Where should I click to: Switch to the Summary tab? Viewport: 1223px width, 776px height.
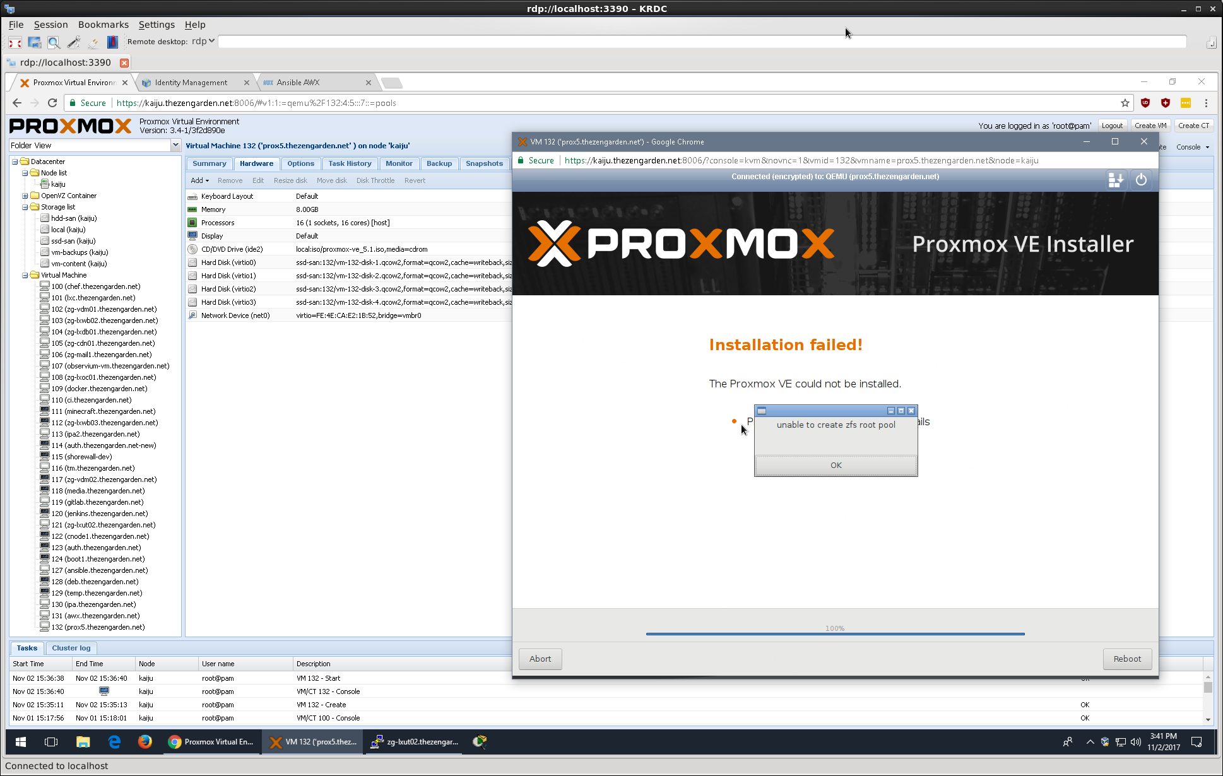pos(209,163)
